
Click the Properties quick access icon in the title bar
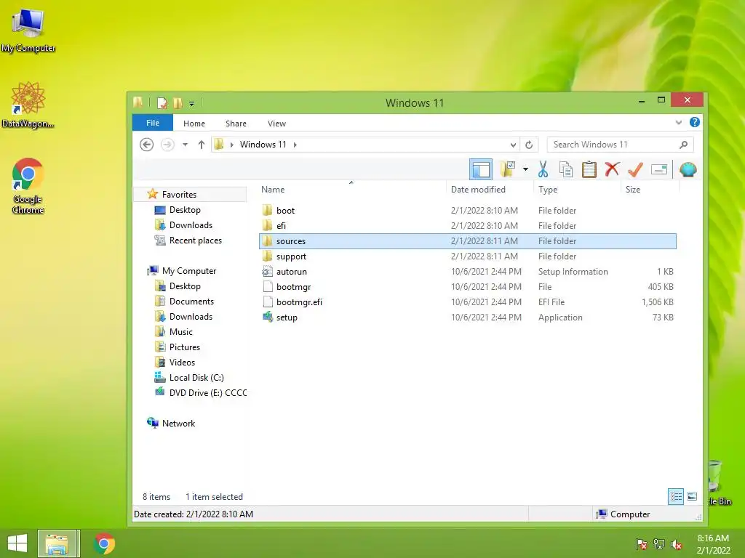click(x=162, y=102)
